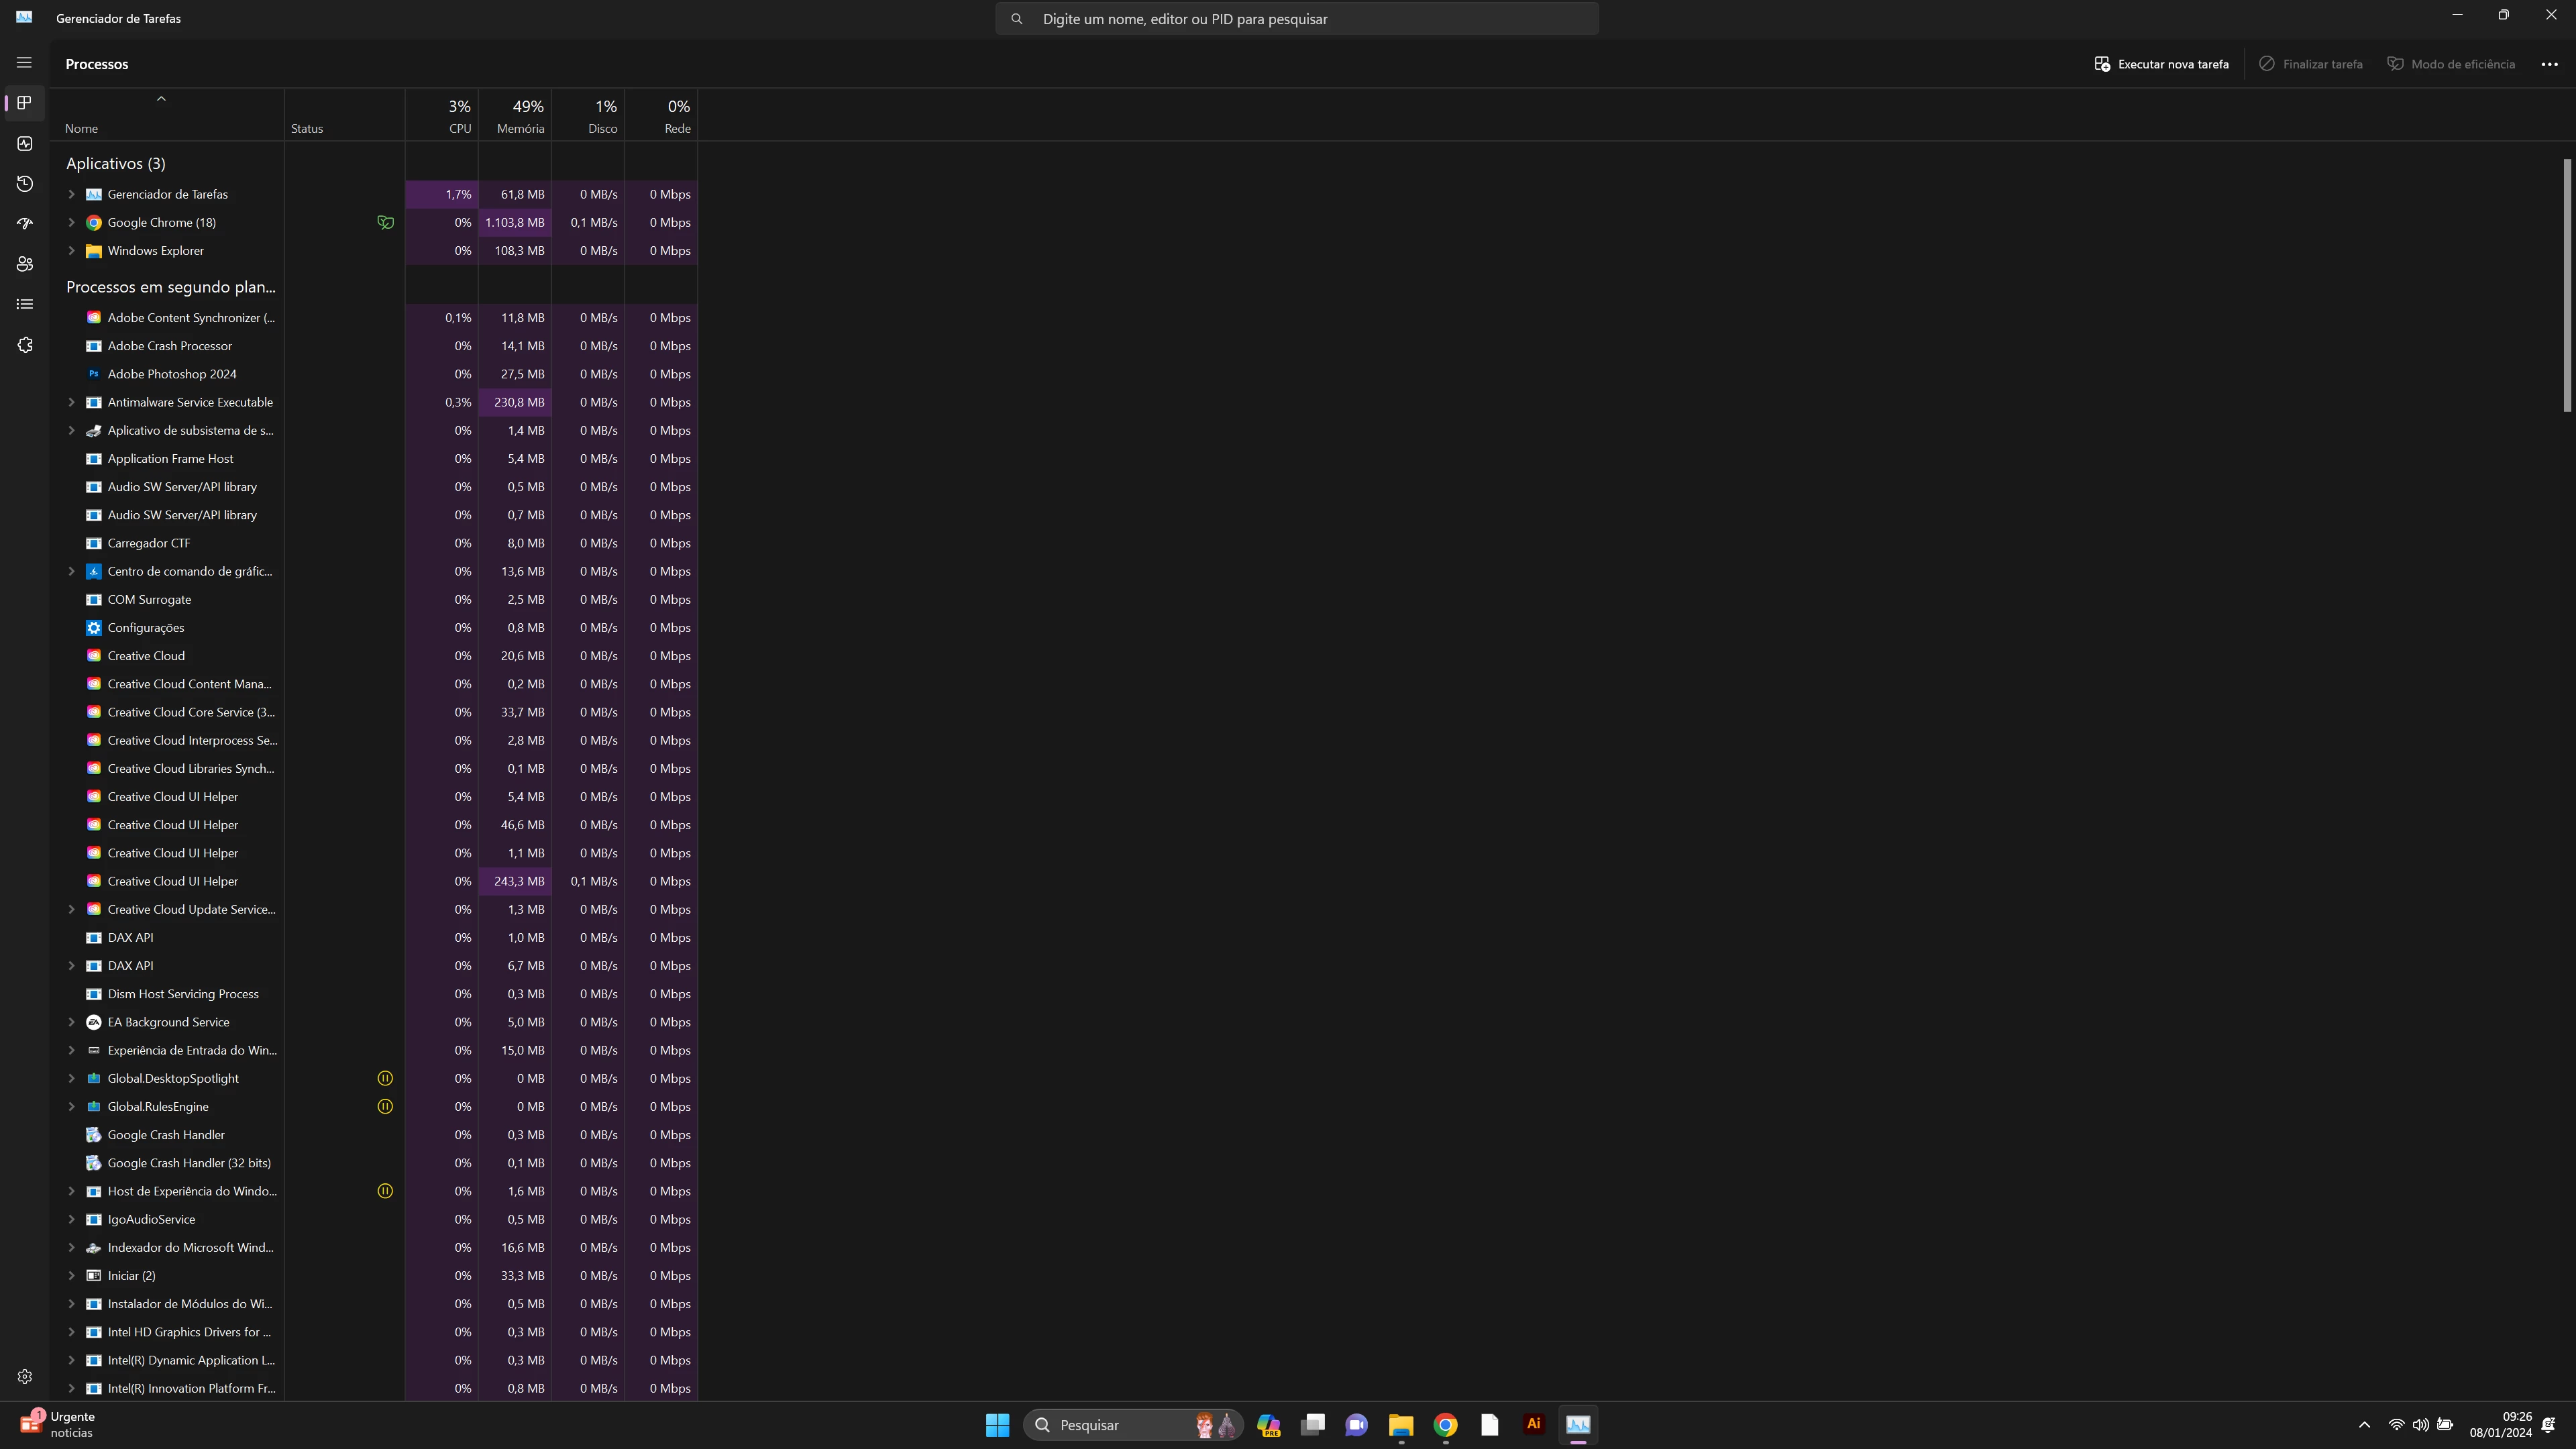The image size is (2576, 1449).
Task: Open Adobe Illustrator from the taskbar
Action: pyautogui.click(x=1533, y=1424)
